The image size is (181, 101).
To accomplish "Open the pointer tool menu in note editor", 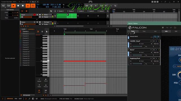I will click(47, 32).
